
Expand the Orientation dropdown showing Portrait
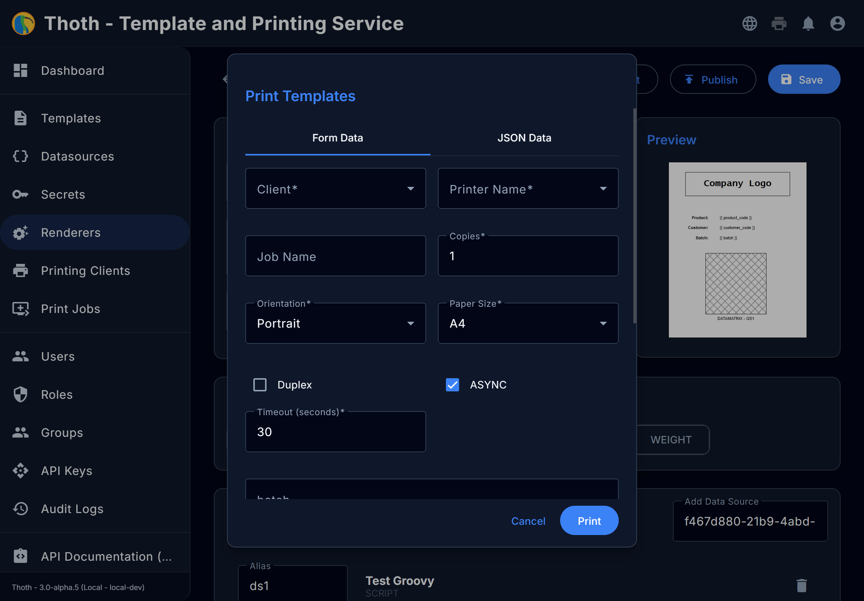(x=335, y=323)
